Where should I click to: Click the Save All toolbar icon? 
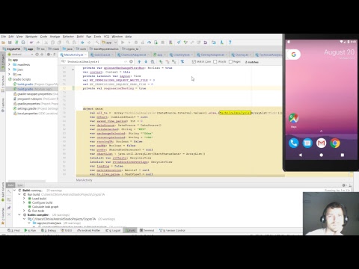[x=10, y=43]
